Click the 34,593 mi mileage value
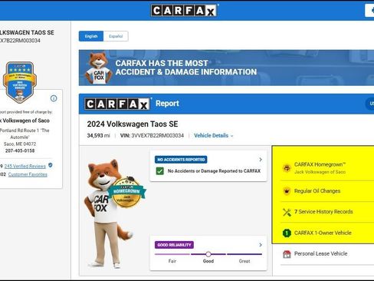 coord(98,136)
